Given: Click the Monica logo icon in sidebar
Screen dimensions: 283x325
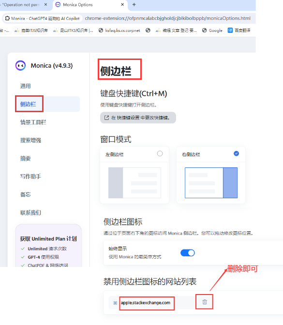Looking at the screenshot, I should (x=20, y=65).
